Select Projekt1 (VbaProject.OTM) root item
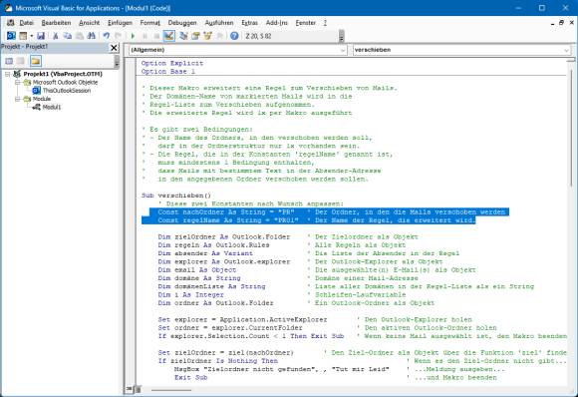Image resolution: width=578 pixels, height=397 pixels. pos(63,74)
